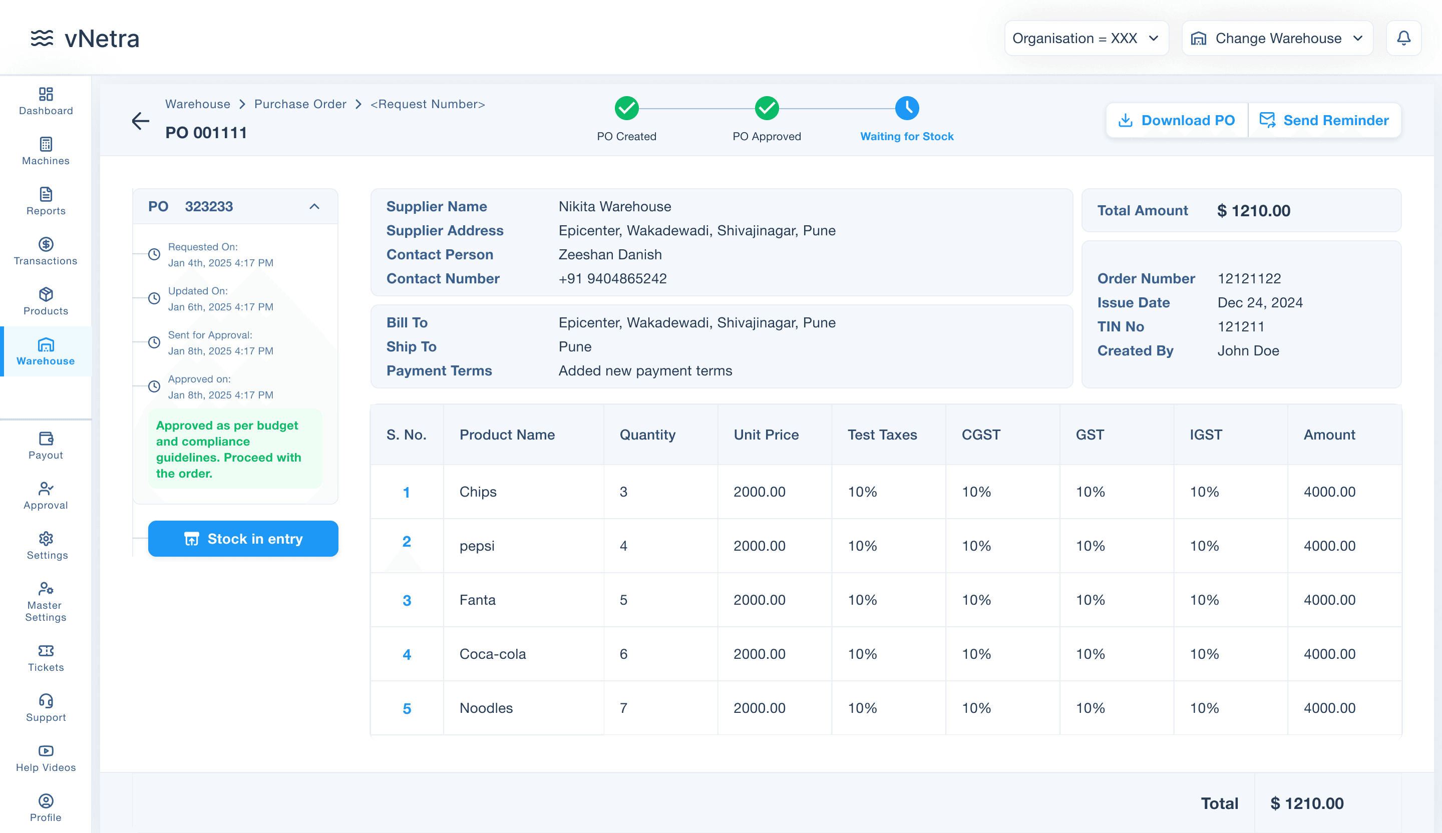This screenshot has width=1442, height=833.
Task: Click the Stock in entry button
Action: 243,539
